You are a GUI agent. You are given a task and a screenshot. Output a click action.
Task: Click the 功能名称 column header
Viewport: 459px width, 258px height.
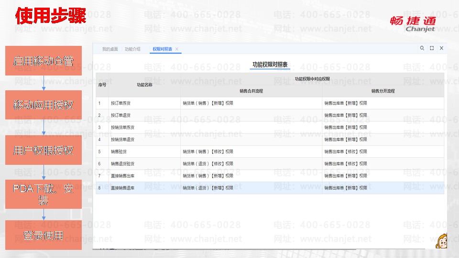pos(144,85)
